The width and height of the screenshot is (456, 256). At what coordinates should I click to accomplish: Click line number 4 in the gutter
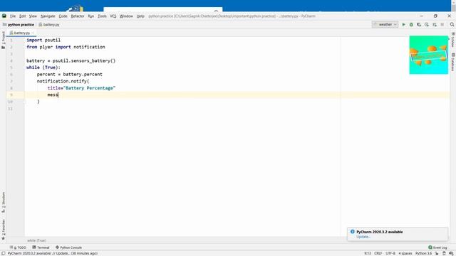click(11, 61)
